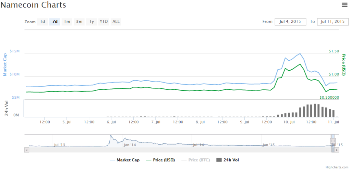Click the '$10M' axis label
Image resolution: width=351 pixels, height=170 pixels.
pos(15,74)
